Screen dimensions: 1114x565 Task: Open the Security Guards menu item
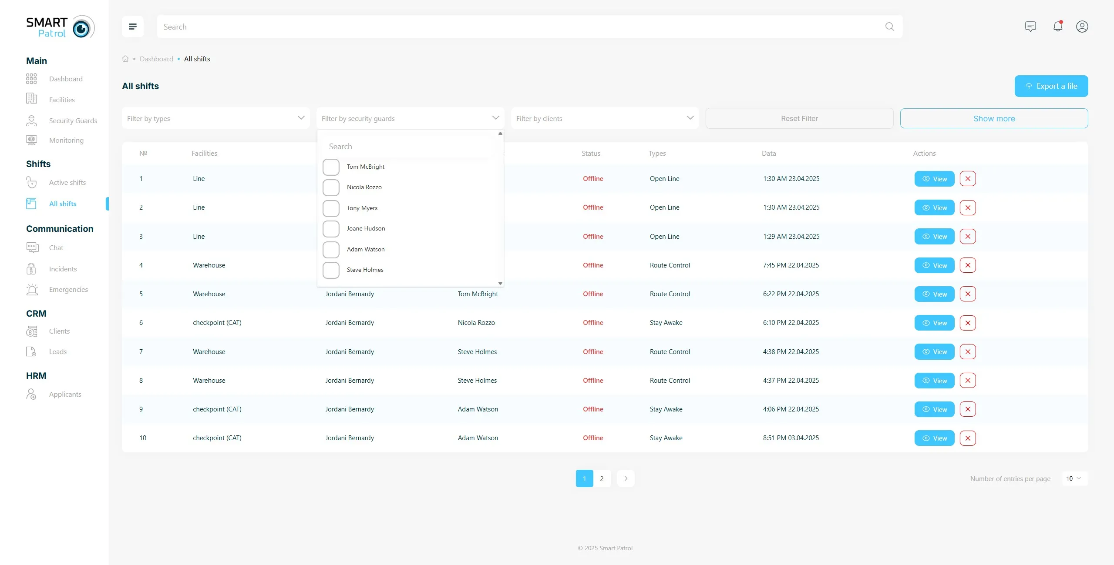tap(73, 120)
